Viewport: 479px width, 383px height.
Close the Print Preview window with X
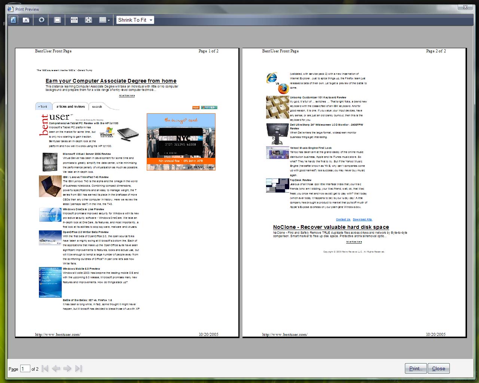click(465, 7)
